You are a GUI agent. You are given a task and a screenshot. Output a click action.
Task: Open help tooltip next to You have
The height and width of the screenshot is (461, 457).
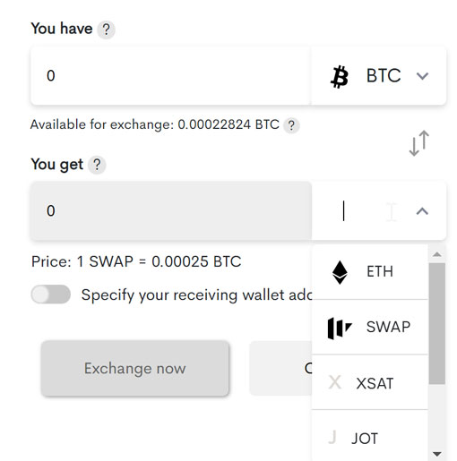tap(106, 30)
